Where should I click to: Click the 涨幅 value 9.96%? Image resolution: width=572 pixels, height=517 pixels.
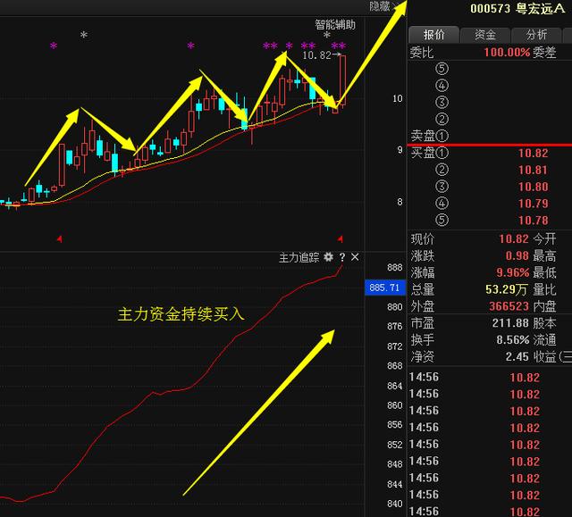(512, 272)
